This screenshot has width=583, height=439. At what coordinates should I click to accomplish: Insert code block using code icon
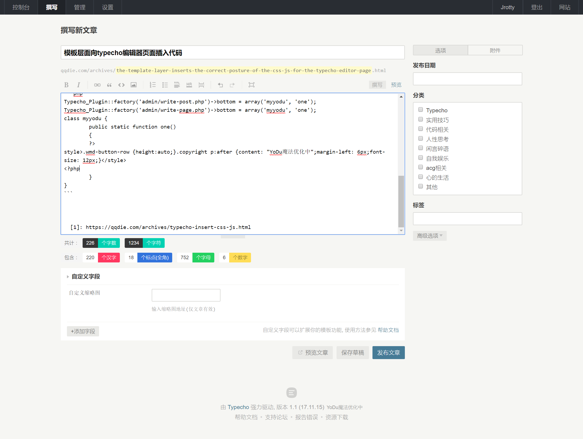[x=121, y=85]
